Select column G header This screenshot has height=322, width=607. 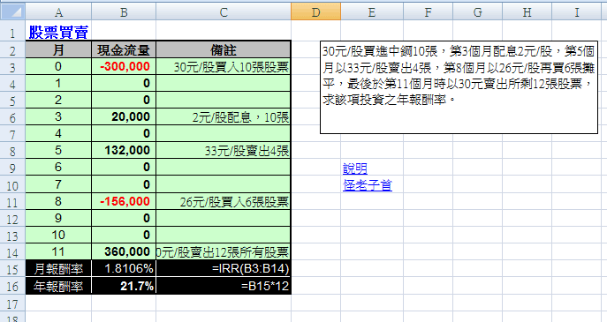[478, 11]
